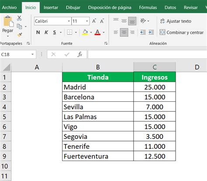This screenshot has width=207, height=181.
Task: Open the font size 11 dropdown
Action: [x=87, y=21]
